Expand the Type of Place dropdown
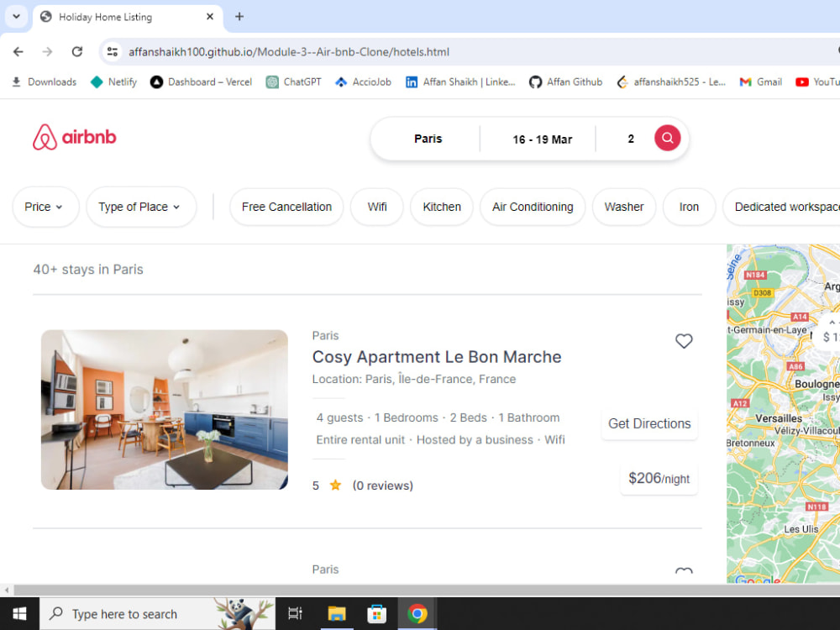The height and width of the screenshot is (630, 840). [141, 207]
